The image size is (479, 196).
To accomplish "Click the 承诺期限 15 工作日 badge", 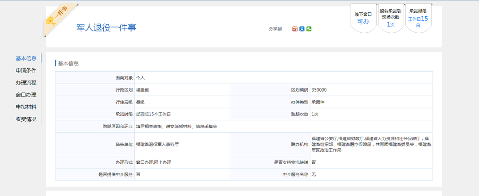I will point(418,18).
